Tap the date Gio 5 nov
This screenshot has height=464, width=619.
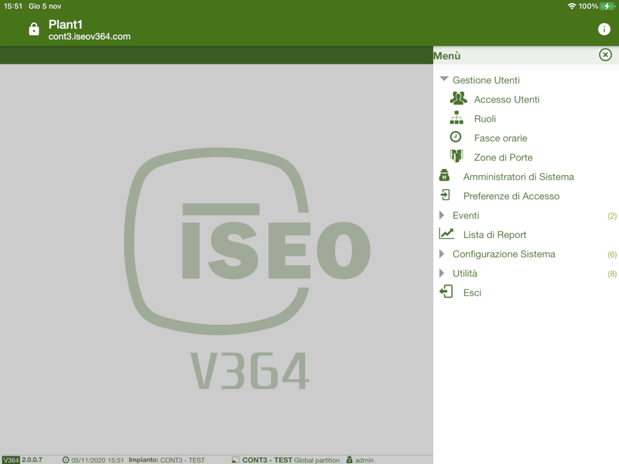point(45,6)
